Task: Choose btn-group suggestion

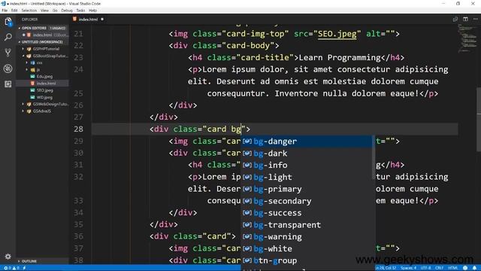Action: click(x=307, y=260)
